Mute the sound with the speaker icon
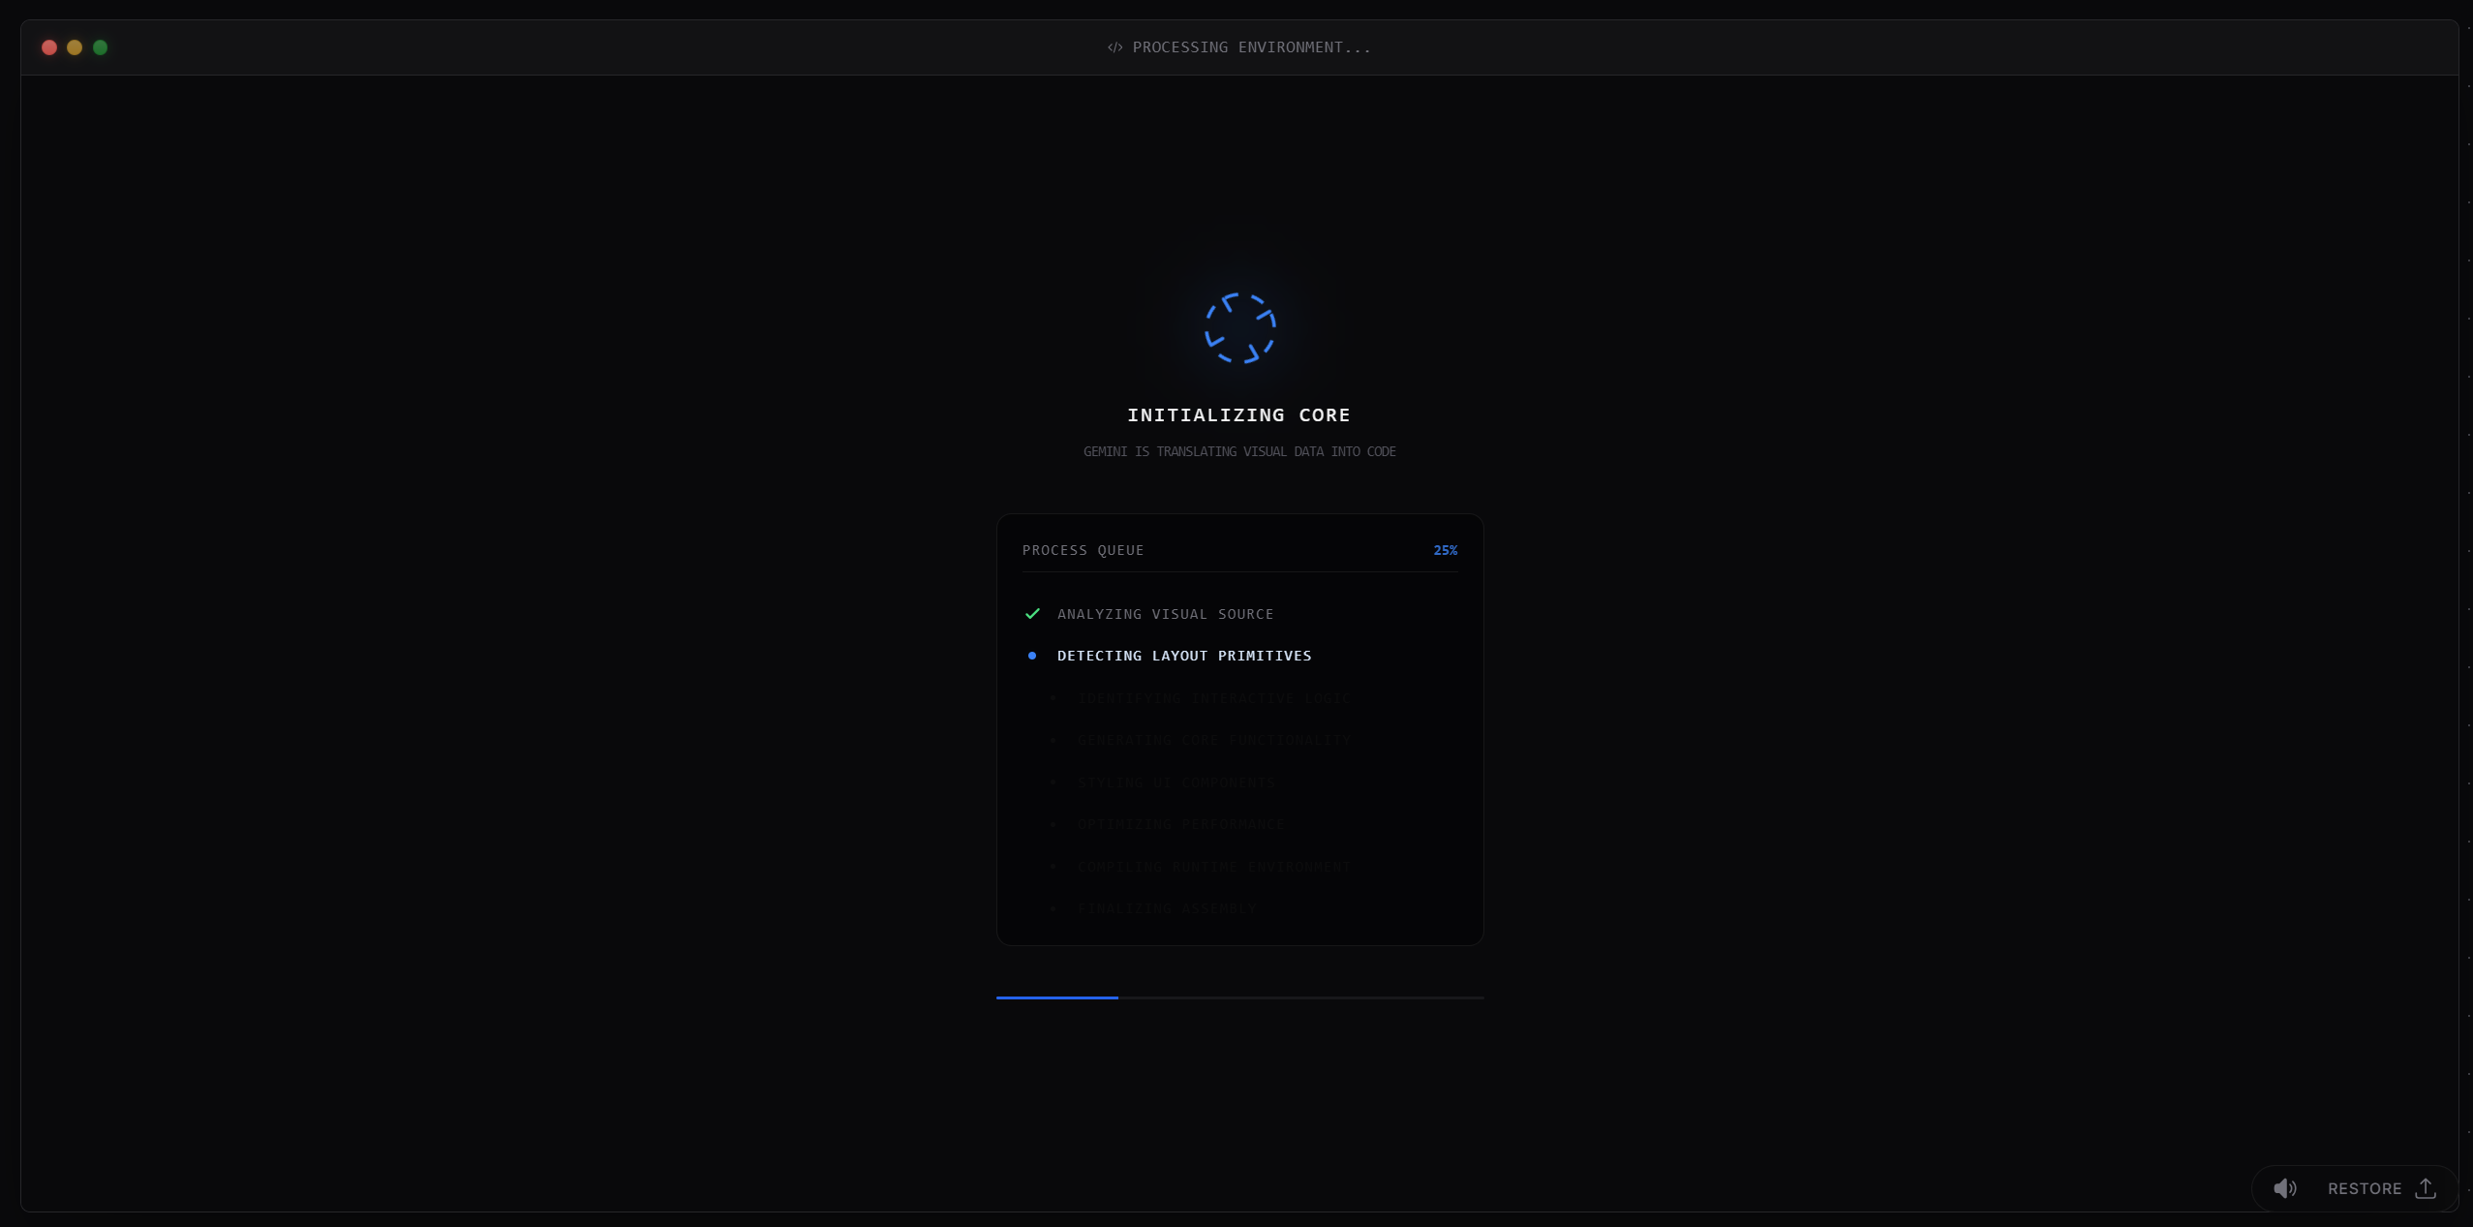 2284,1188
